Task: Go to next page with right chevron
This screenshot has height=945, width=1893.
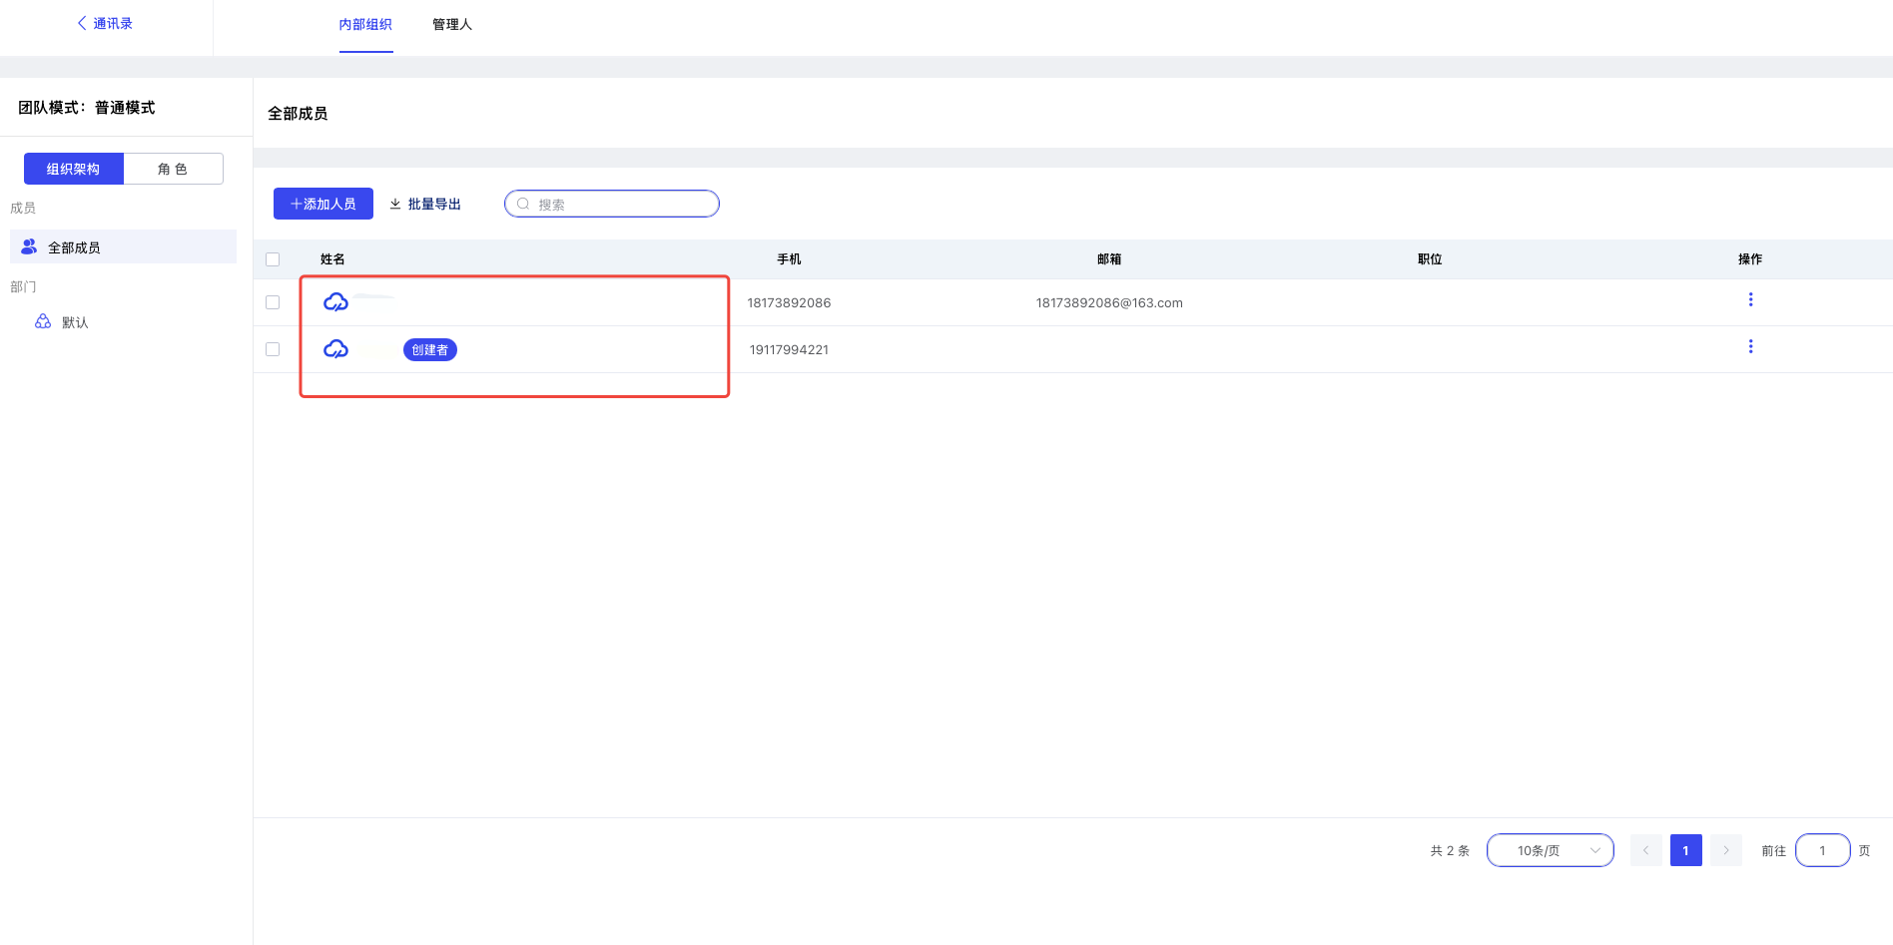Action: point(1725,850)
